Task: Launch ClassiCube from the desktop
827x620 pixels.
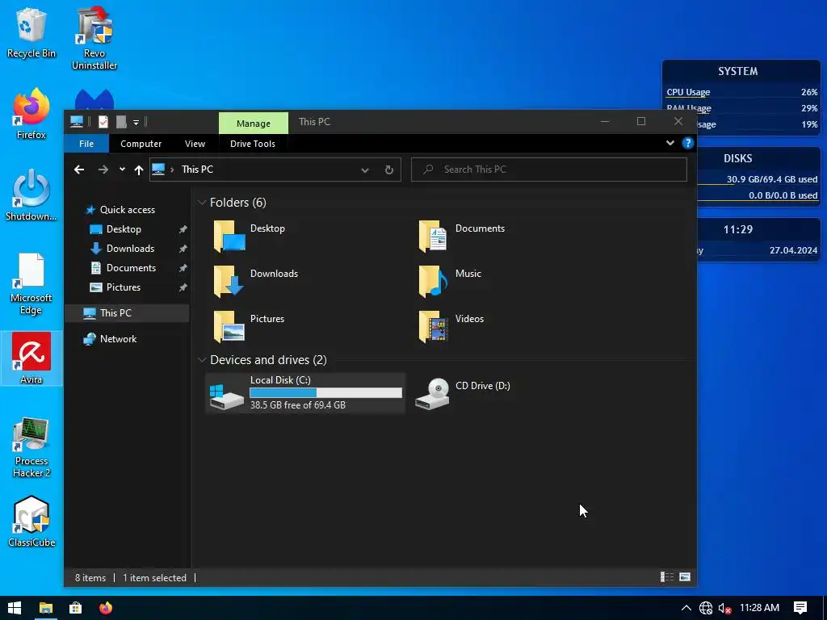Action: [31, 522]
